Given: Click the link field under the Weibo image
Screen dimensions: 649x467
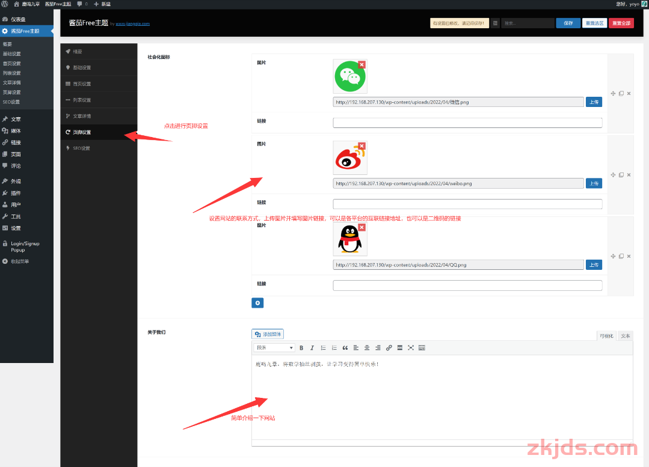Looking at the screenshot, I should pyautogui.click(x=467, y=204).
